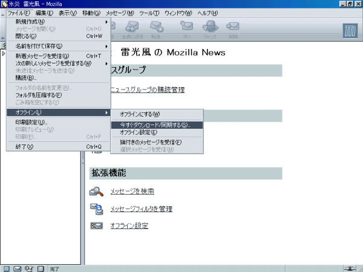Select オフラインにする(W) in submenu
The height and width of the screenshot is (272, 363).
(x=157, y=114)
